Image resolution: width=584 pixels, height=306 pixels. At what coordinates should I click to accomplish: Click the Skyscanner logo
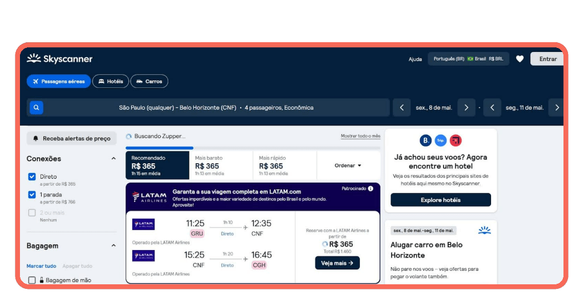pos(59,59)
